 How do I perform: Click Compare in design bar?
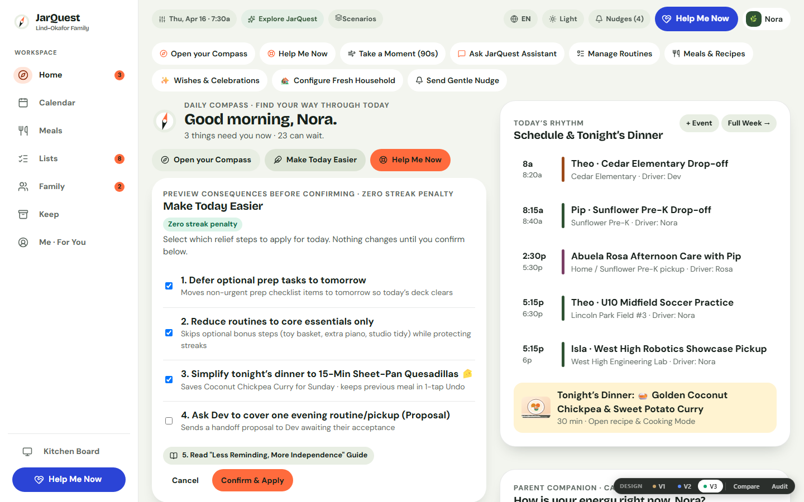coord(746,486)
